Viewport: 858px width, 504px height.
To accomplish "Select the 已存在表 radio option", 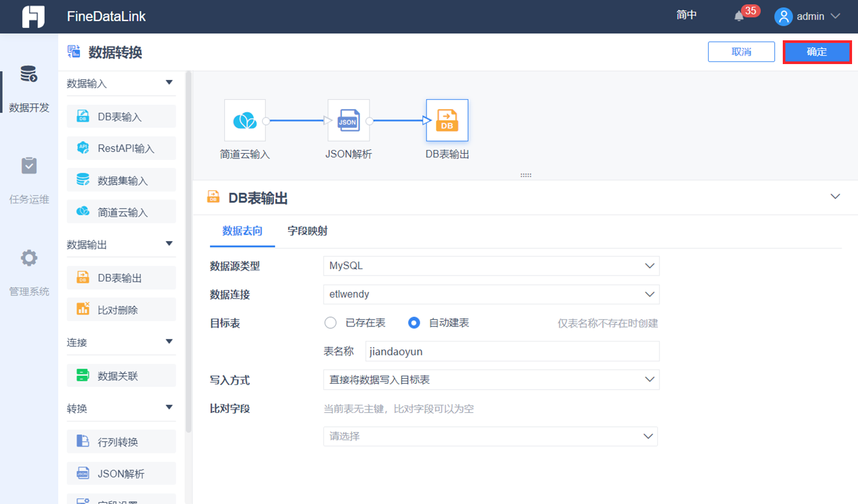I will tap(331, 323).
